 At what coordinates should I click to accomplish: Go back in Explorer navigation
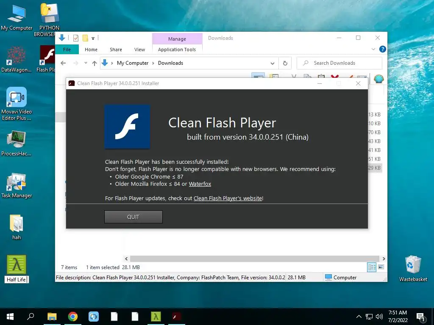pyautogui.click(x=63, y=63)
